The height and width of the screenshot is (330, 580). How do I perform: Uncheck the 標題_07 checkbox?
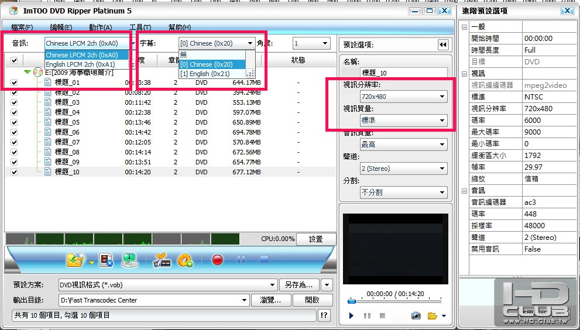pos(14,142)
